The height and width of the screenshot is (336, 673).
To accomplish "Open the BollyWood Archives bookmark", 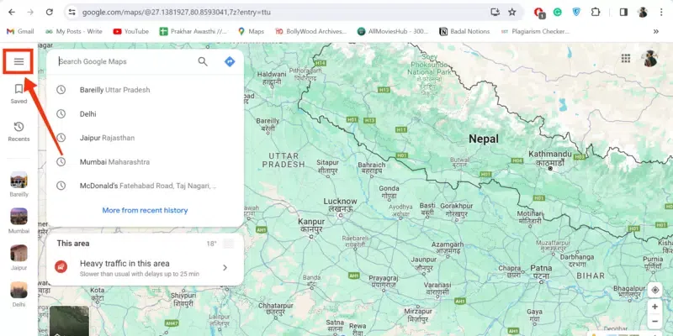I will (310, 31).
